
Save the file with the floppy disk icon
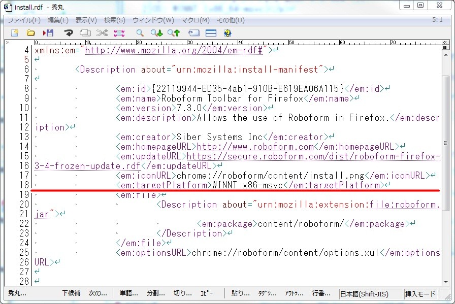click(48, 33)
